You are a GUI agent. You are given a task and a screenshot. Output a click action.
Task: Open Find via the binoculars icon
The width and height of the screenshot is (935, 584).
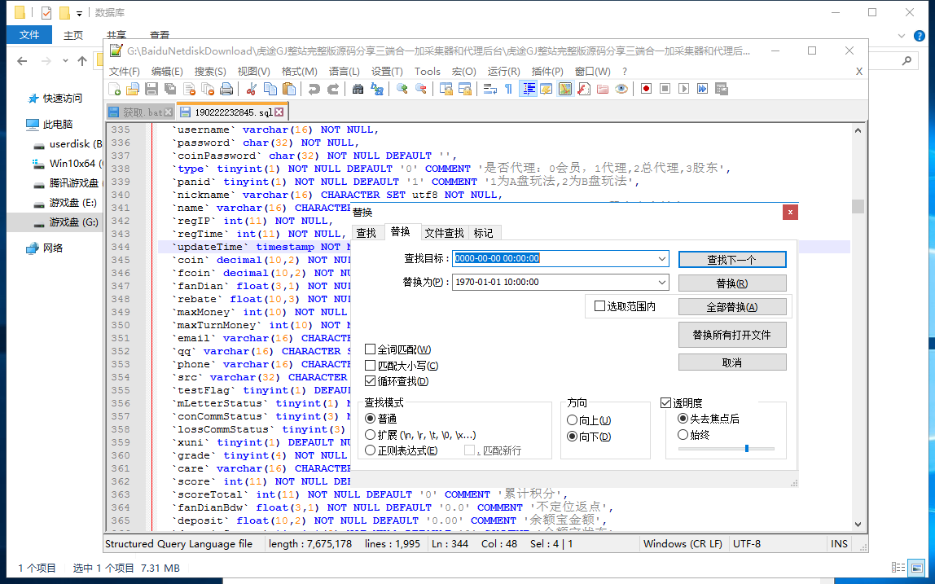pyautogui.click(x=358, y=89)
